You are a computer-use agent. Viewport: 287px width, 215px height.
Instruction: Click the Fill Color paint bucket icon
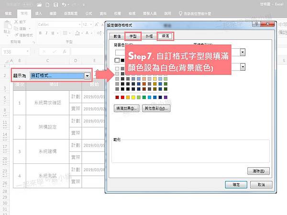pyautogui.click(x=77, y=33)
